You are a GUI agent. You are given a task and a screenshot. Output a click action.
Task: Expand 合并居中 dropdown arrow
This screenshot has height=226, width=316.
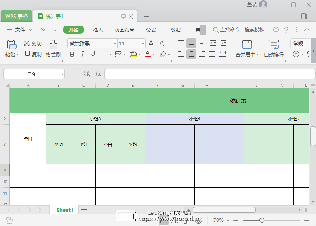pos(257,55)
